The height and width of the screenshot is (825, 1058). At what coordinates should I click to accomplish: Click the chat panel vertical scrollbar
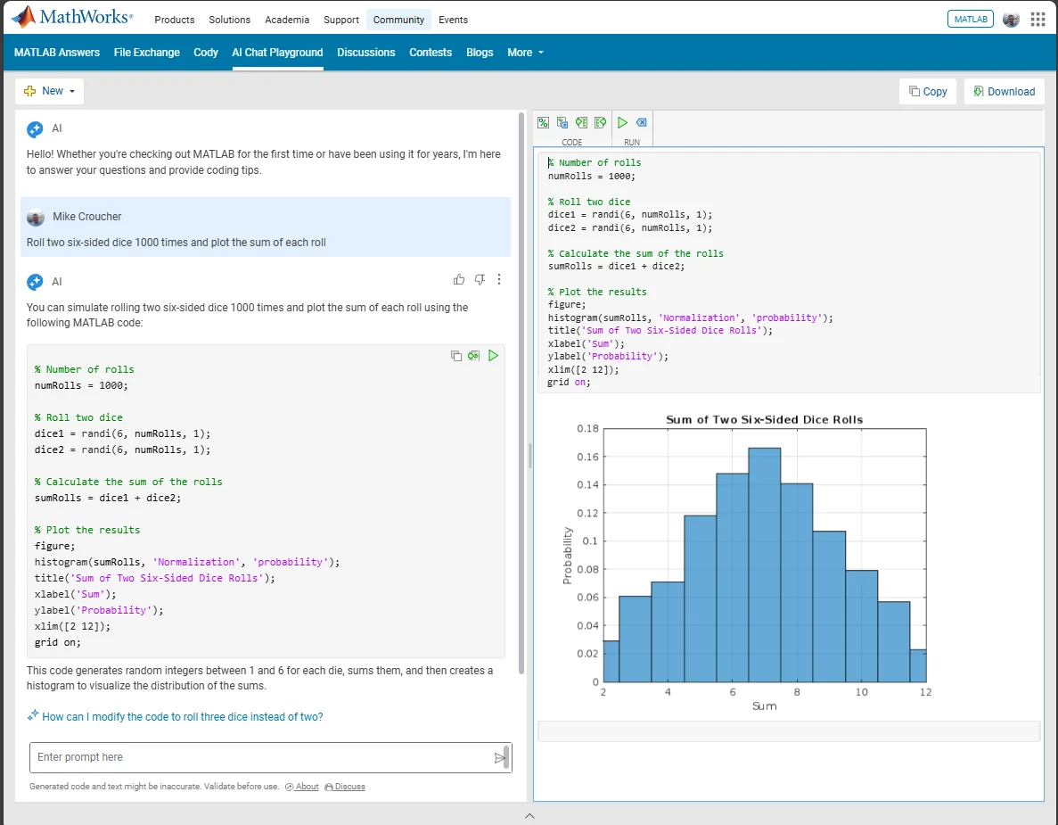pos(521,392)
